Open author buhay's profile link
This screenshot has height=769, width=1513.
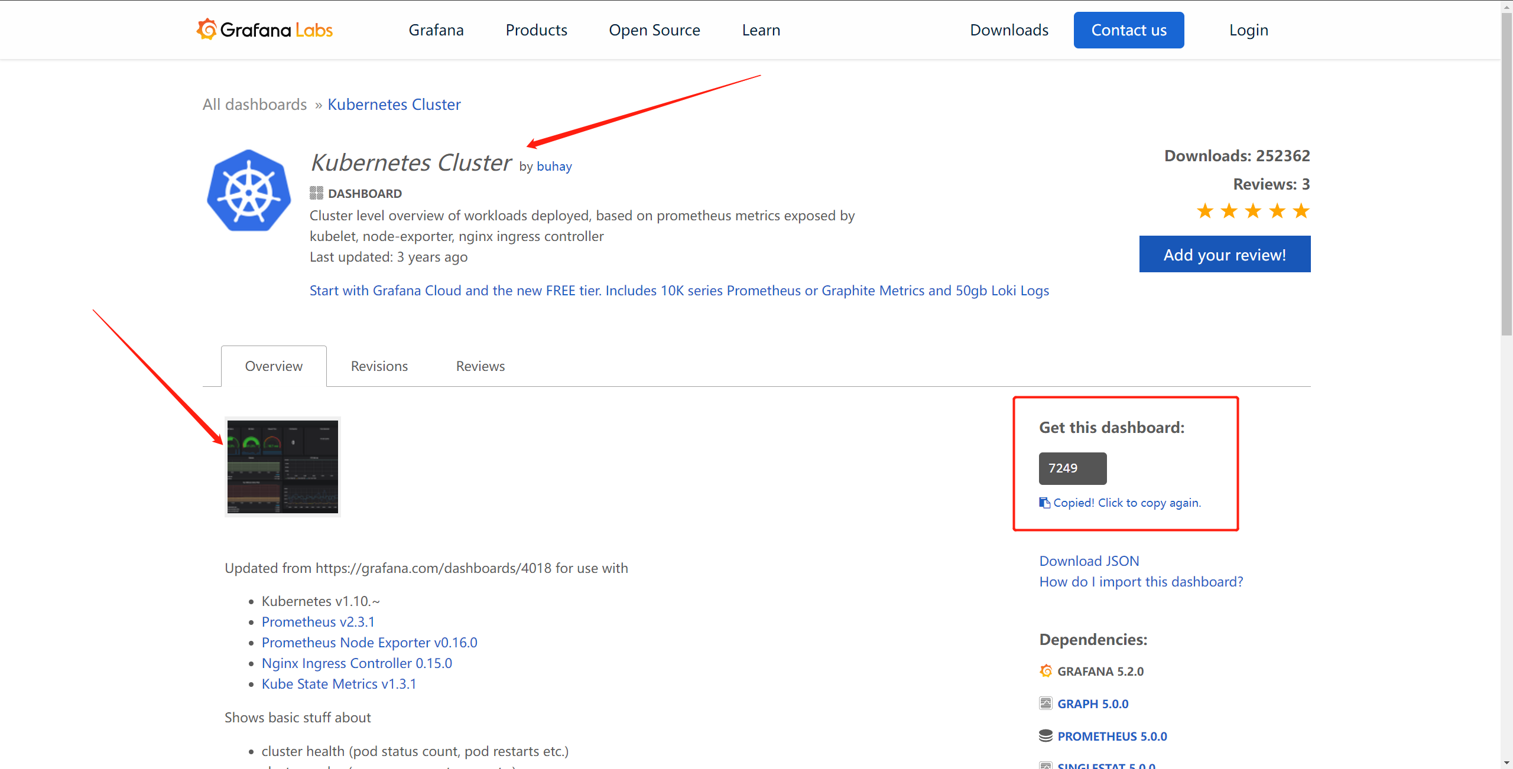554,167
